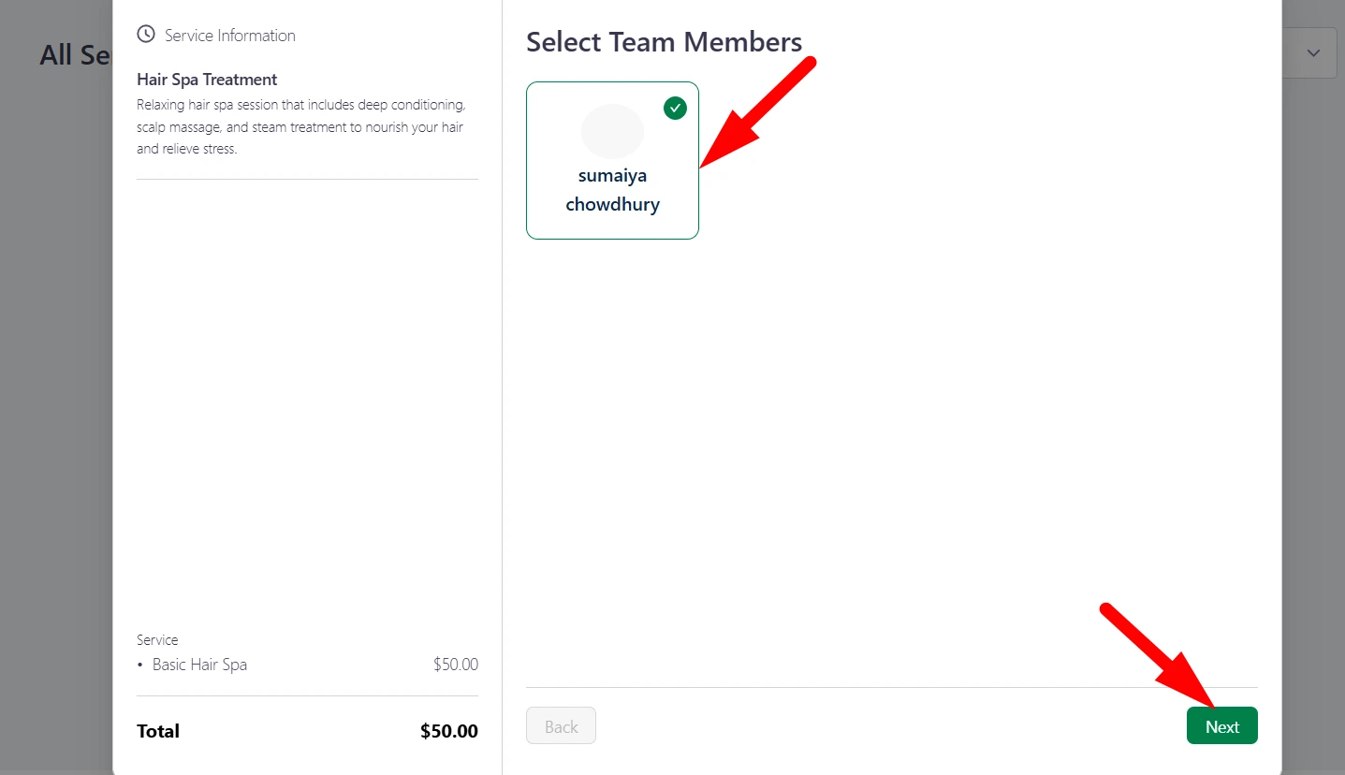
Task: Click the Service Information header label
Action: 229,35
